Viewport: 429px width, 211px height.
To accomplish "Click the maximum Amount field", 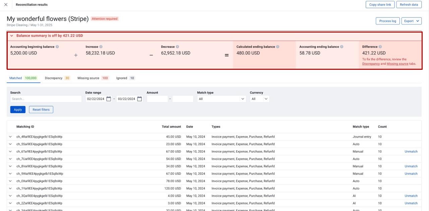I will (x=183, y=99).
